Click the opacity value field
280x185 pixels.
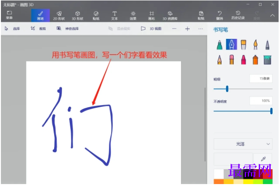(261, 101)
